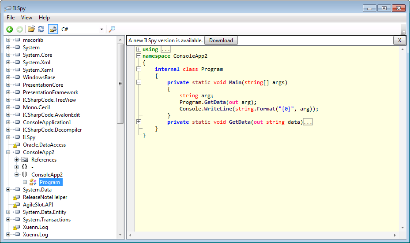The width and height of the screenshot is (410, 243).
Task: Click the Main method name in code
Action: 235,82
